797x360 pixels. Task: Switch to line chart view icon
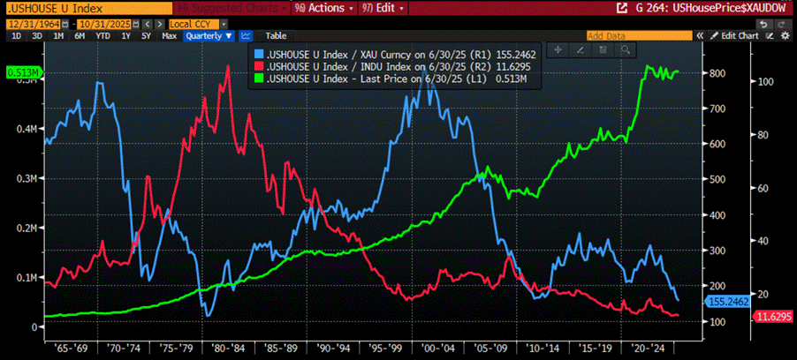(x=247, y=36)
